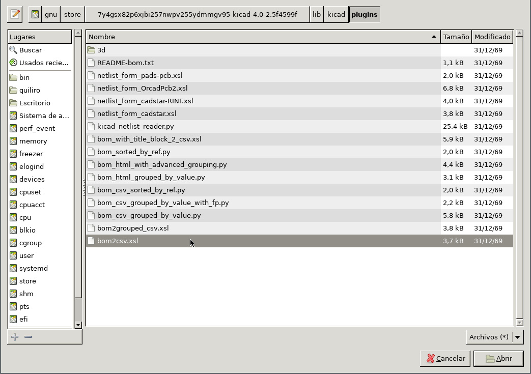Toggle the type-a-filename pencil icon
This screenshot has width=531, height=374.
coord(15,15)
